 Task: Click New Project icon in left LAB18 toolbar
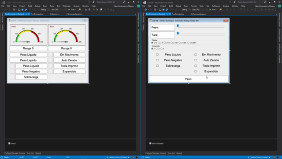14,10
